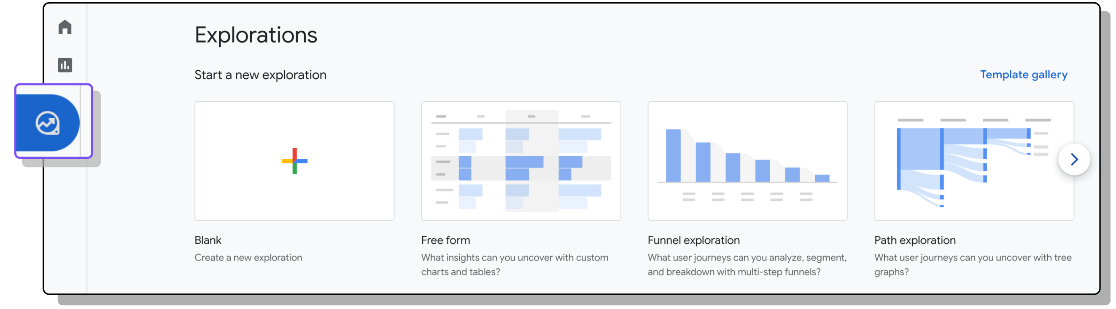Screen dimensions: 1116x309
Task: Click "Create a new exploration" description
Action: pyautogui.click(x=248, y=258)
